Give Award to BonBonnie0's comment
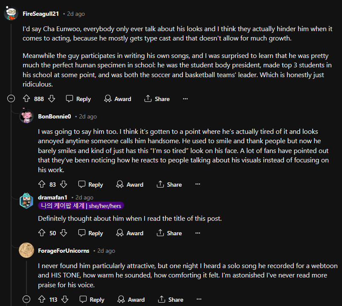Viewport: 342px width, 306px height. 130,185
